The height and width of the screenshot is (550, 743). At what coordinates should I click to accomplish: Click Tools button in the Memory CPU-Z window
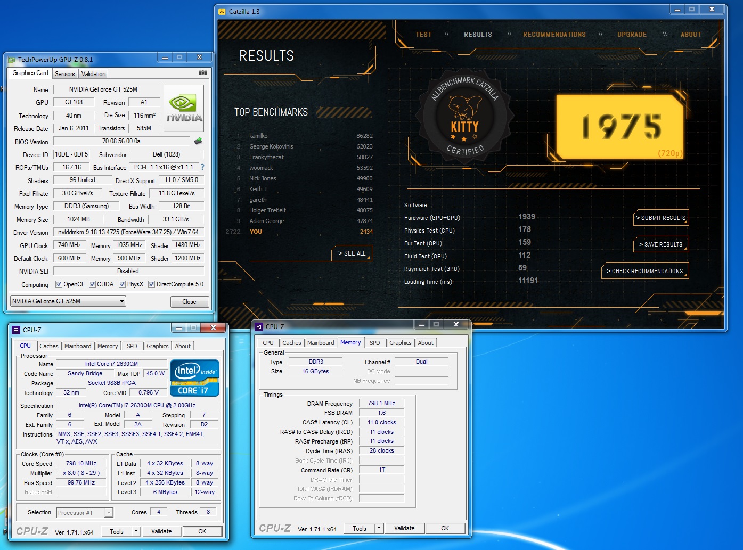coord(360,528)
